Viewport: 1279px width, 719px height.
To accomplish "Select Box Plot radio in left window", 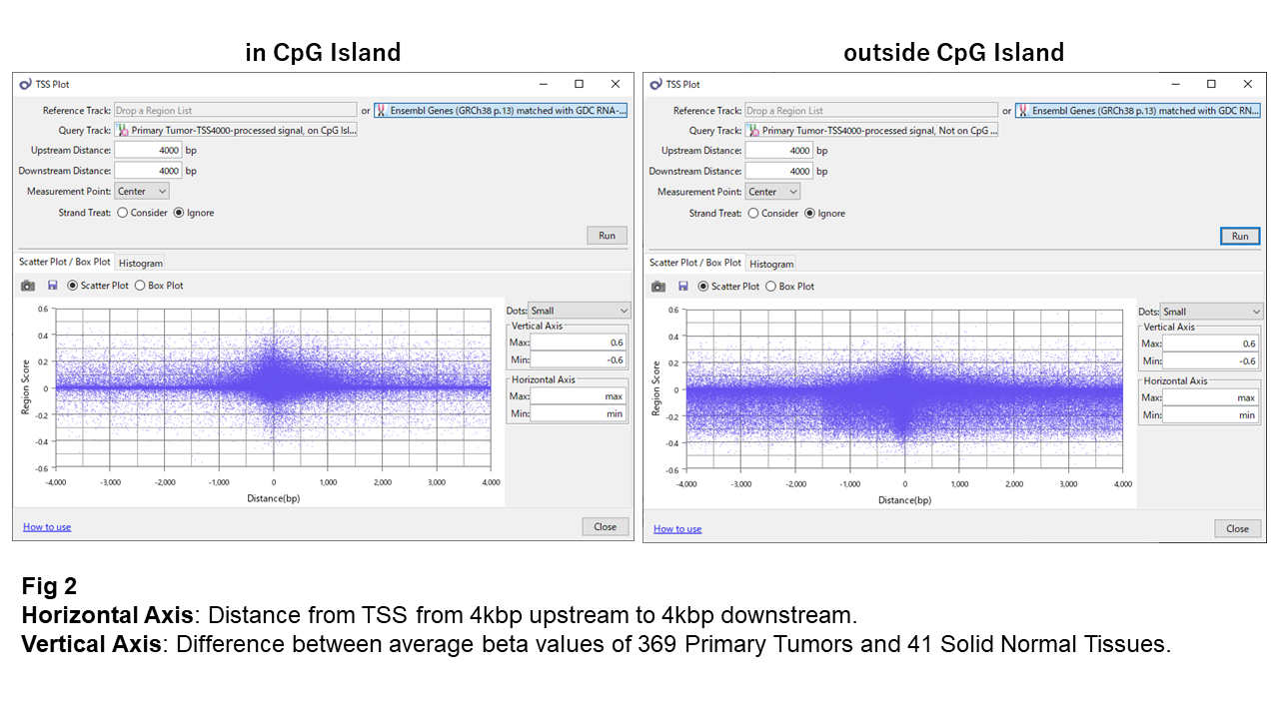I will coord(140,286).
